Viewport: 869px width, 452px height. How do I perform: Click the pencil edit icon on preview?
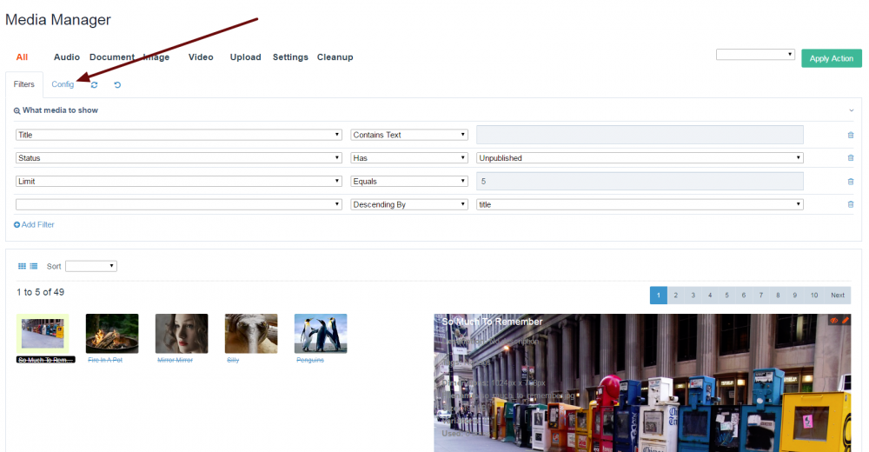pos(846,321)
